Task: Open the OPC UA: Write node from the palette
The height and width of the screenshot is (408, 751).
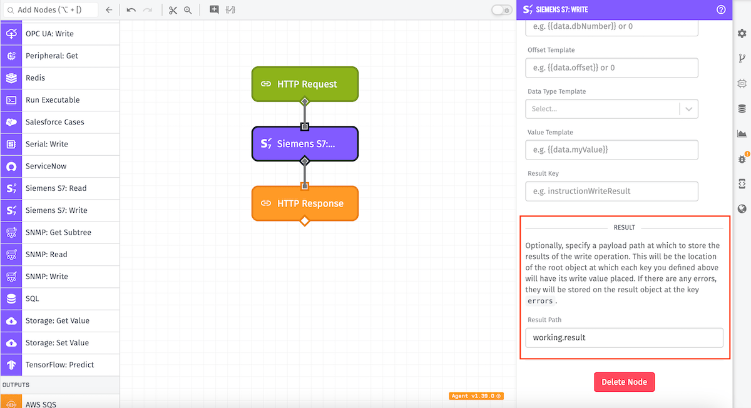Action: (59, 34)
